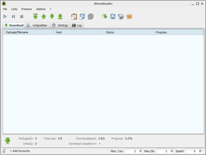Open the Addons menu
This screenshot has height=155, width=206.
point(41,9)
